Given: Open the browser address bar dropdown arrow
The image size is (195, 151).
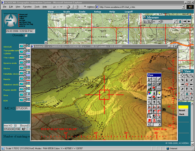Looking at the screenshot, I should pyautogui.click(x=183, y=7).
